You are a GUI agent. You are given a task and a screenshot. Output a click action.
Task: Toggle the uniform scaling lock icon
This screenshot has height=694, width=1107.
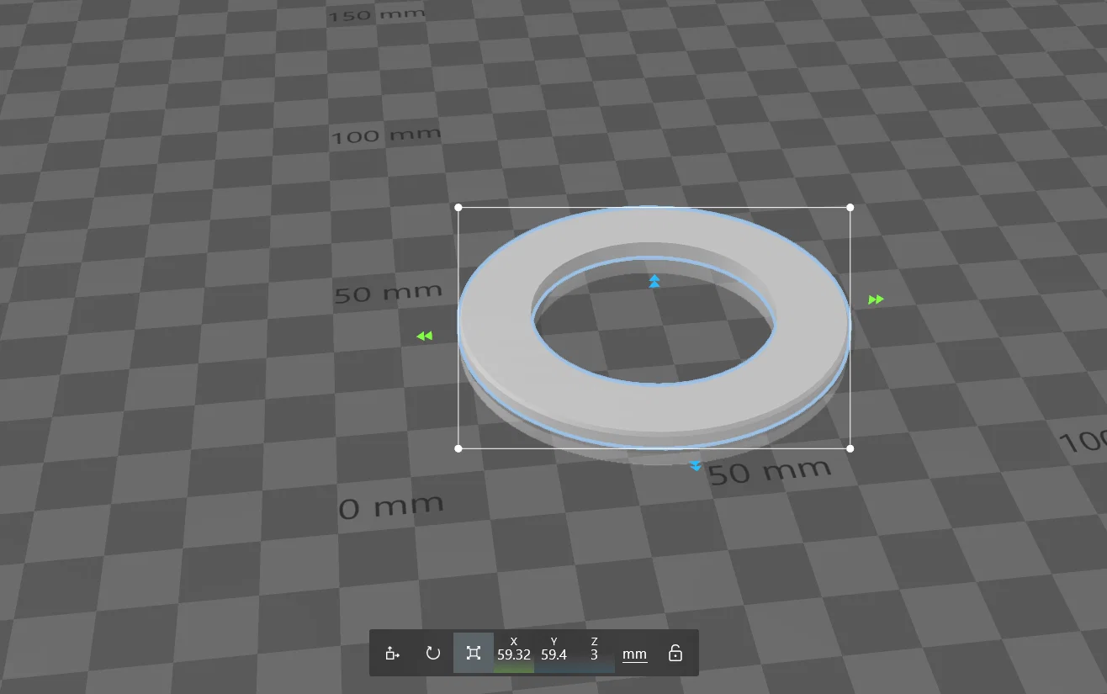click(x=675, y=653)
